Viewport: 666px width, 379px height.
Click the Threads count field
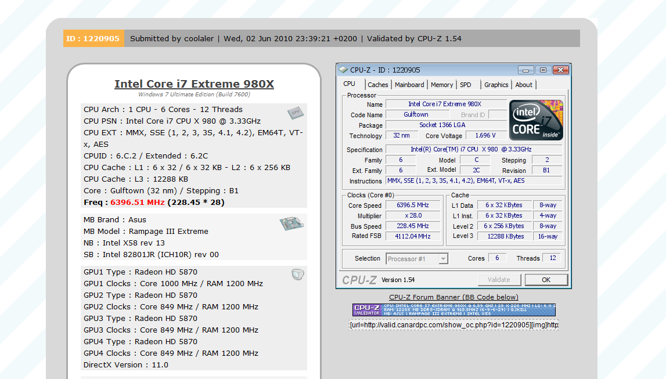(553, 258)
